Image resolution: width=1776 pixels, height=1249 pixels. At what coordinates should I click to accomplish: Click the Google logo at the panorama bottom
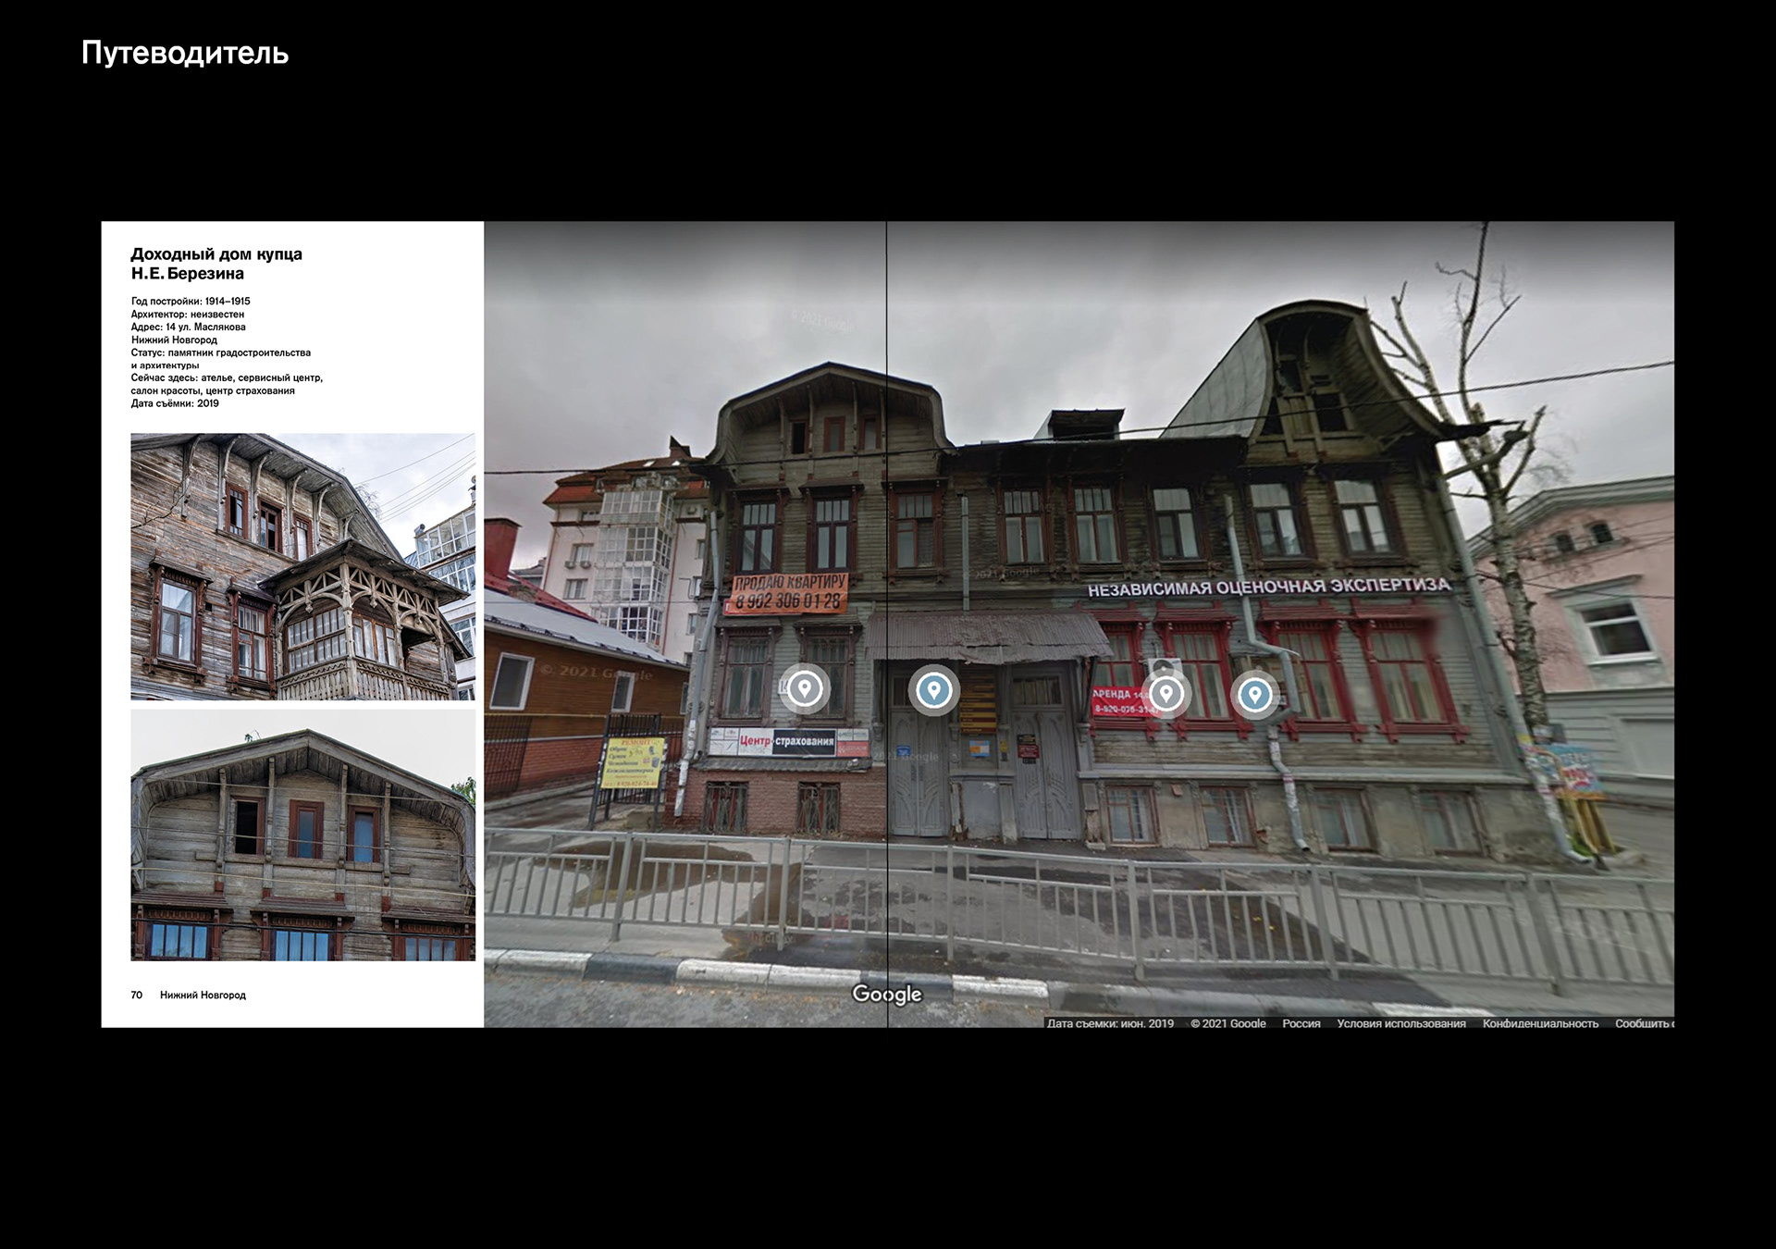click(x=886, y=995)
